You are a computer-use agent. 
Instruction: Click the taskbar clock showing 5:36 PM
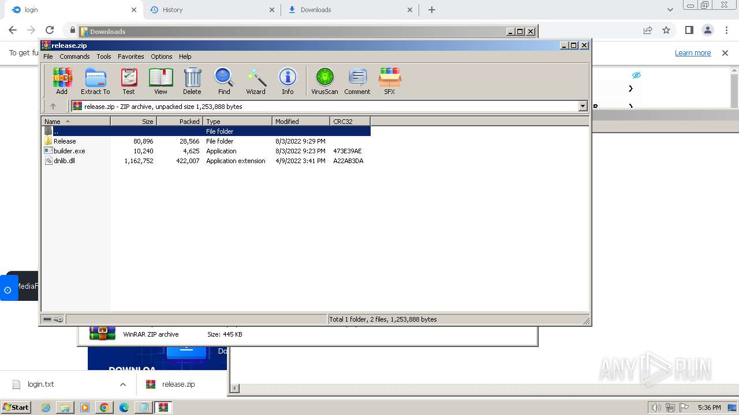709,408
